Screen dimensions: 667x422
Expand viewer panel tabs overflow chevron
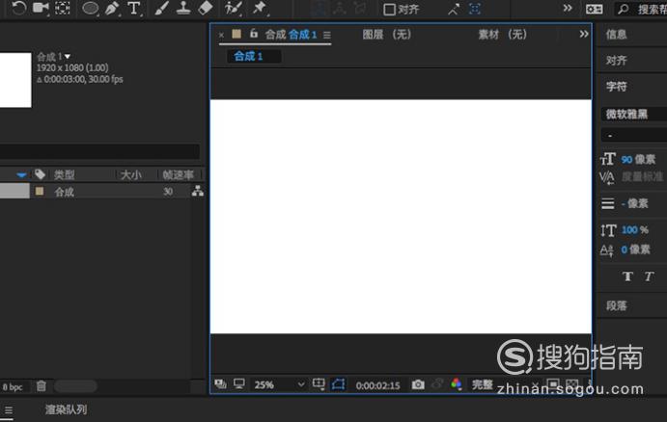pos(584,34)
